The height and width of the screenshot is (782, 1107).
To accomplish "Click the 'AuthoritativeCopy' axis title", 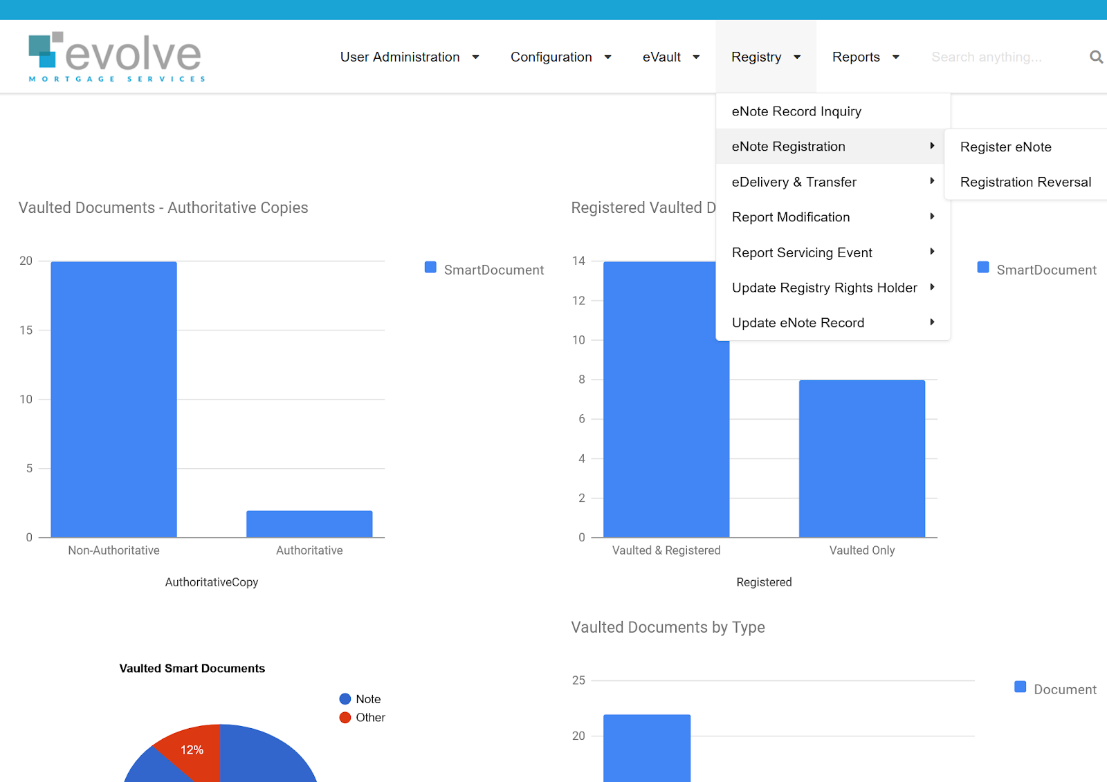I will click(212, 582).
